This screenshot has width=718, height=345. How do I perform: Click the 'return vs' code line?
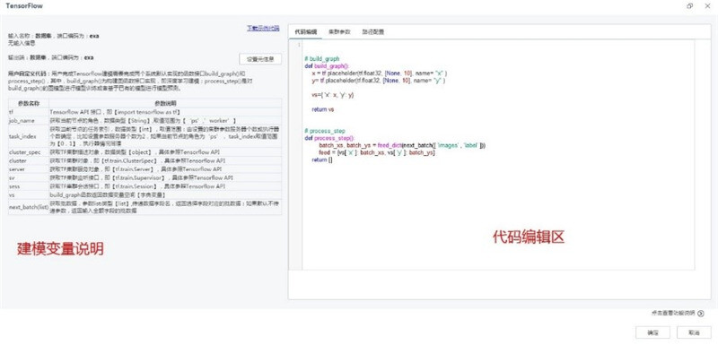323,109
